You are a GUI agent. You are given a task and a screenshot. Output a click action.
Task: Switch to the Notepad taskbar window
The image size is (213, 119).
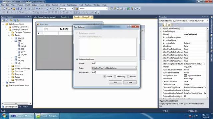[x=47, y=116]
